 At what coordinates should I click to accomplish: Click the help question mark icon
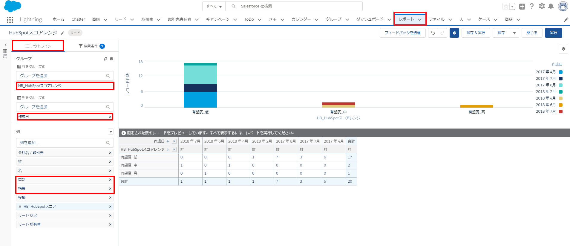532,6
